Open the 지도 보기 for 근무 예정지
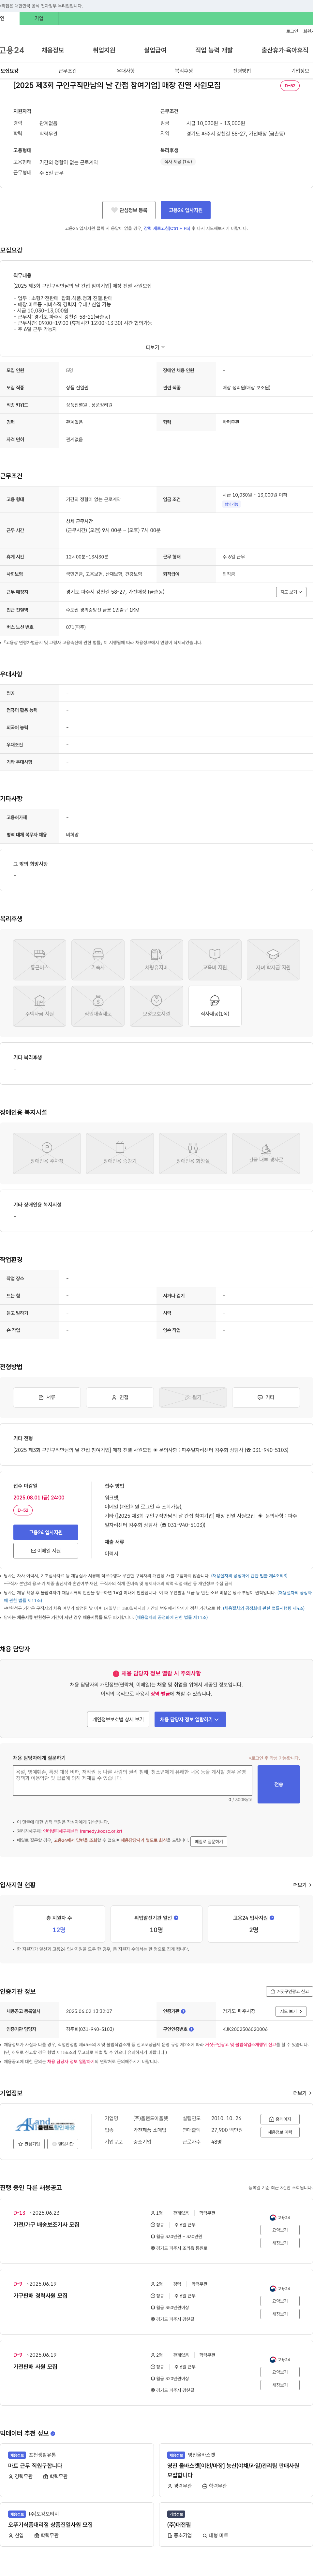313x2576 pixels. (x=291, y=592)
